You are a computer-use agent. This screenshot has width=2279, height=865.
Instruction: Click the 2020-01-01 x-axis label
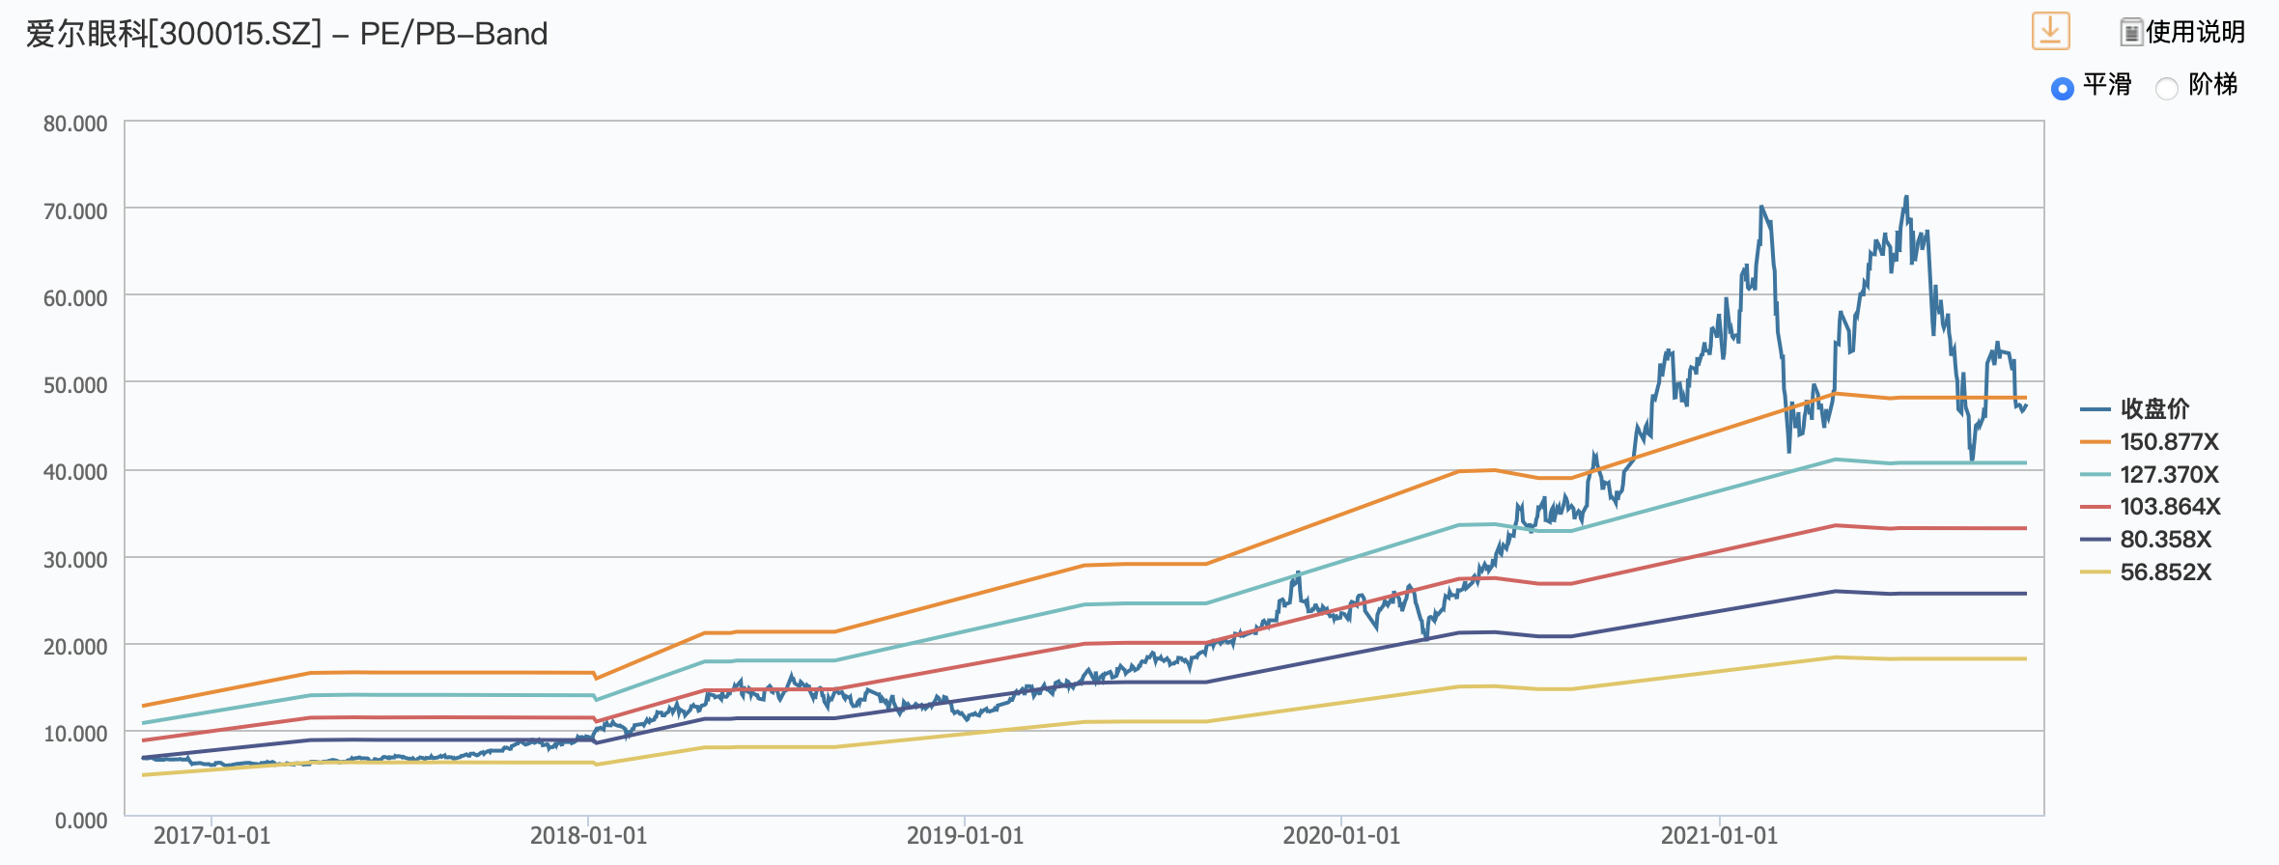(x=1341, y=836)
